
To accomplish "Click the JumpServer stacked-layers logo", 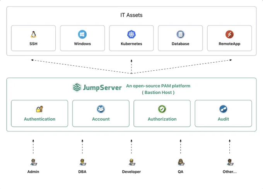I will (x=77, y=87).
